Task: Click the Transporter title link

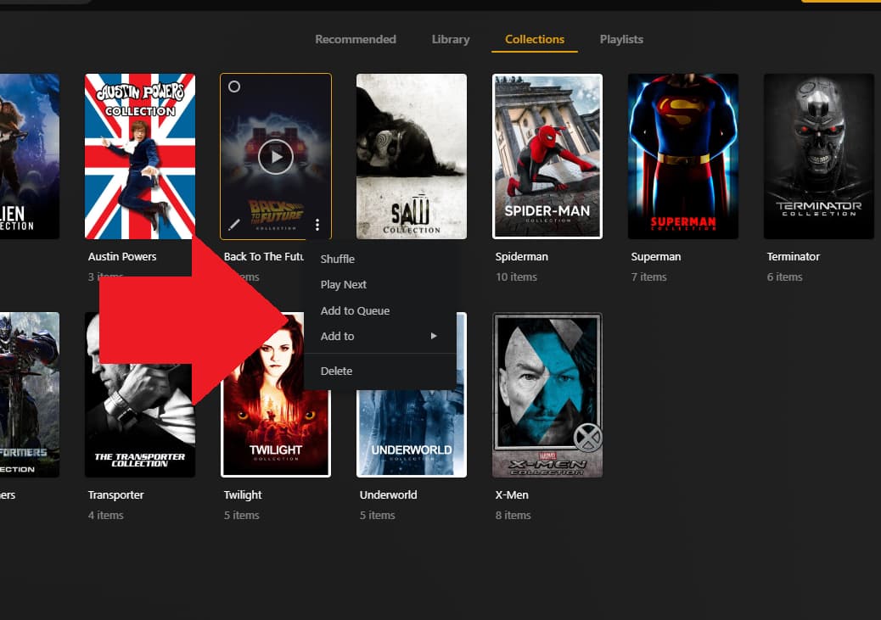Action: [115, 494]
